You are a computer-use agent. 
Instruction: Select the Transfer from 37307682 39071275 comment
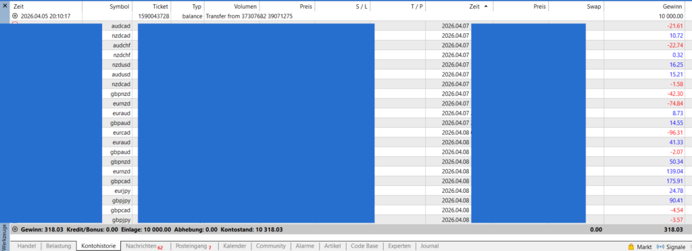(249, 16)
